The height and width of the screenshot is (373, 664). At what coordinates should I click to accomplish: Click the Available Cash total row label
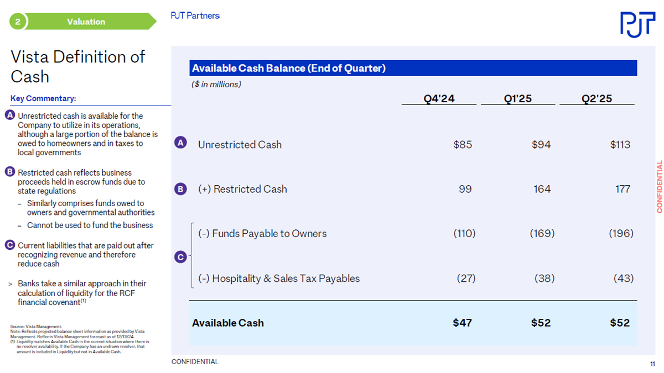(228, 323)
